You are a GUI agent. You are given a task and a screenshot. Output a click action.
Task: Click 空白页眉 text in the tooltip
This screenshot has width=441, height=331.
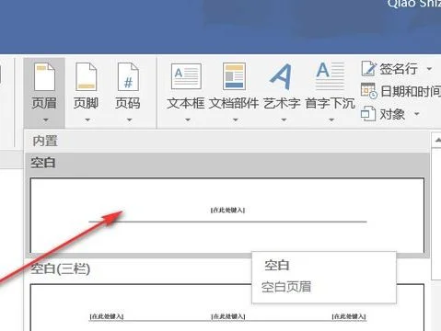point(286,287)
